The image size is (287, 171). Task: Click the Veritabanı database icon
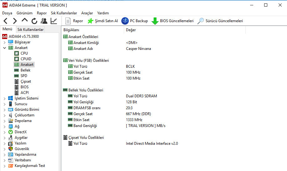point(11,160)
